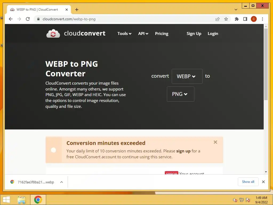The height and width of the screenshot is (205, 273).
Task: Close the downloads bar
Action: (263, 182)
